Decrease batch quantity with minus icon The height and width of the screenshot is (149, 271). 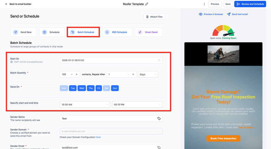(72, 74)
